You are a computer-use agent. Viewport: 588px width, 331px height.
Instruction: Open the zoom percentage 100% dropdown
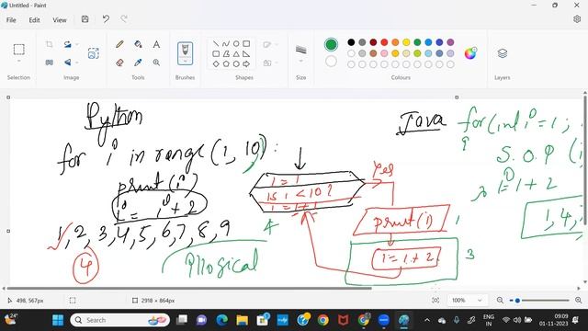pos(467,301)
